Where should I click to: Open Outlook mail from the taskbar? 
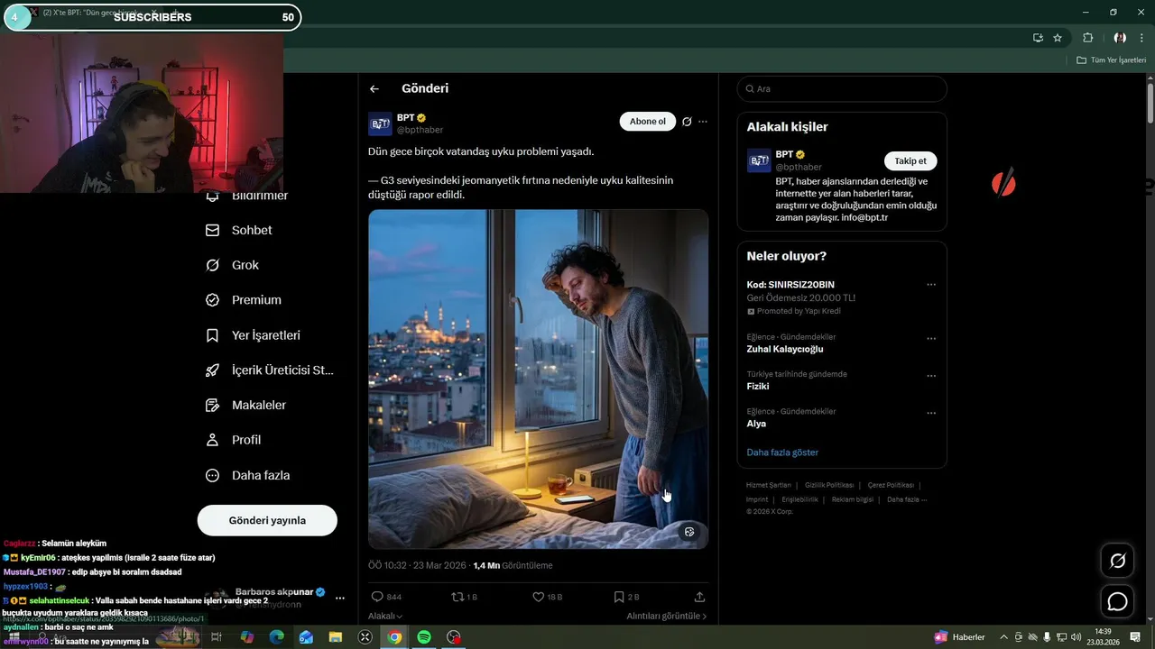(x=306, y=637)
